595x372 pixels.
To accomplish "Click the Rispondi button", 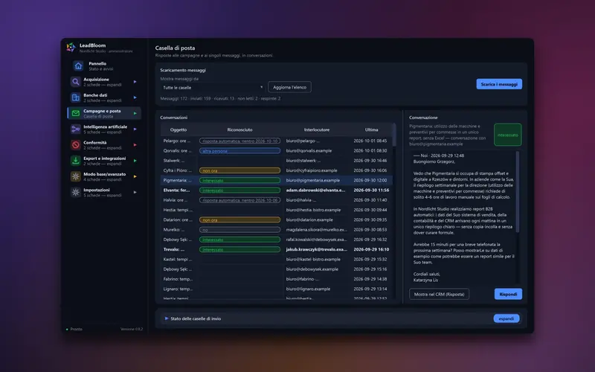I will [508, 294].
